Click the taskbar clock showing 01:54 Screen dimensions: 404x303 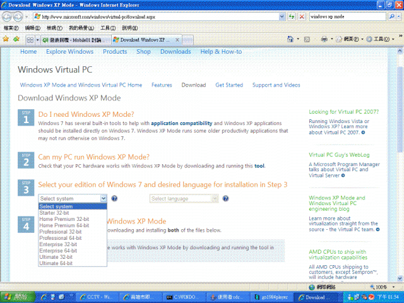pos(388,297)
